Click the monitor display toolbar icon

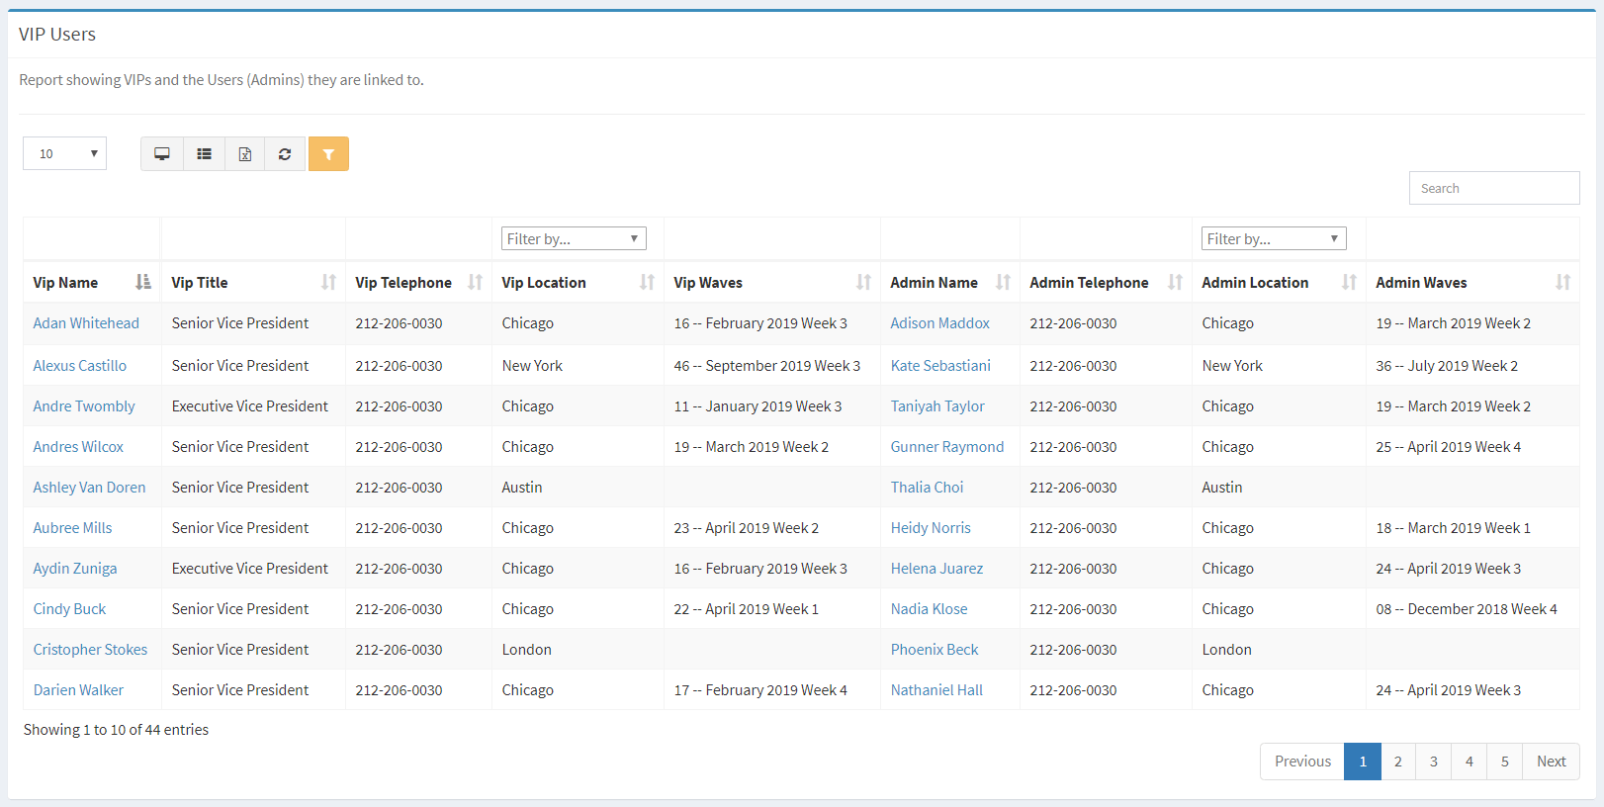(x=162, y=153)
